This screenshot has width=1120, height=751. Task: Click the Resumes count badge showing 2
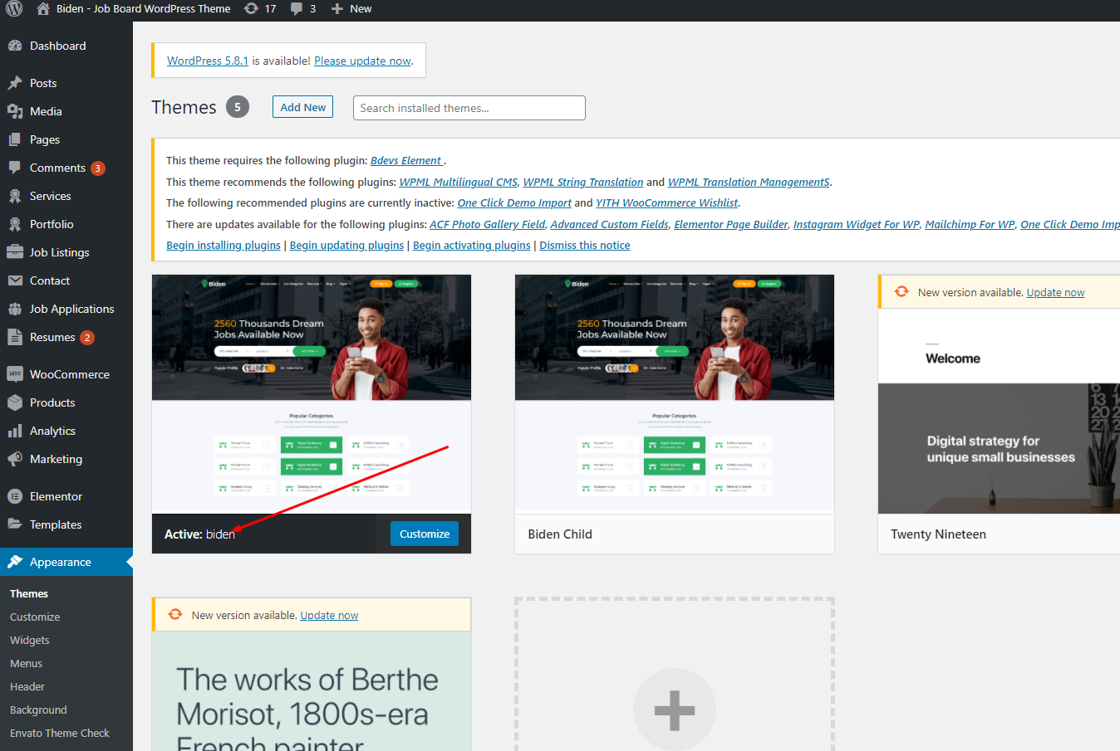87,338
